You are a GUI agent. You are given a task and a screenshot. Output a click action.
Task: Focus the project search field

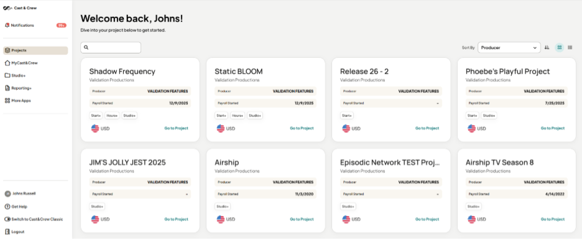tap(111, 47)
